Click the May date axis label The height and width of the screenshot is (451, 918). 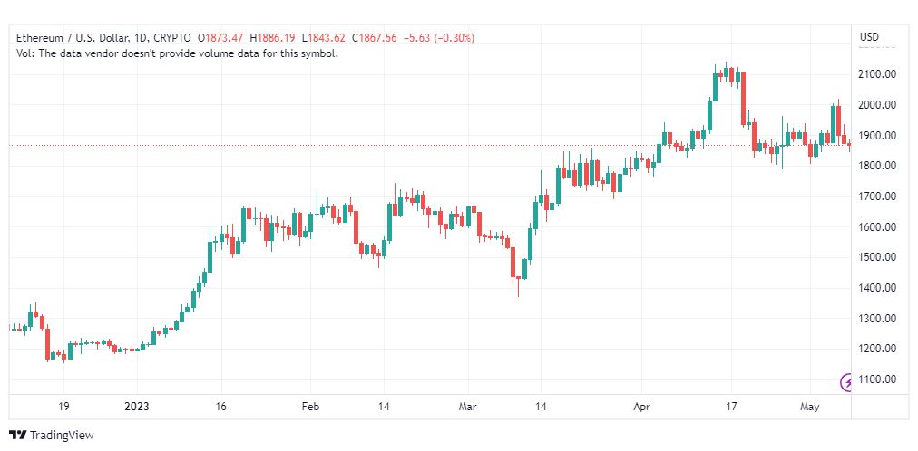coord(810,408)
